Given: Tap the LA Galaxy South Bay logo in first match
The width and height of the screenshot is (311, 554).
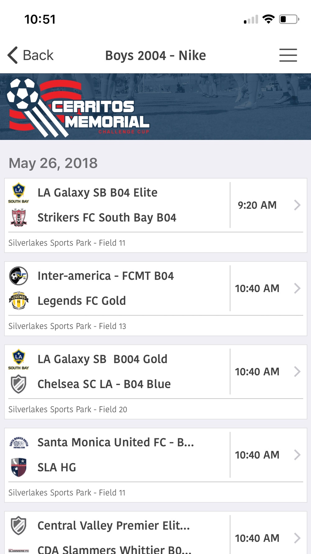Looking at the screenshot, I should point(19,193).
